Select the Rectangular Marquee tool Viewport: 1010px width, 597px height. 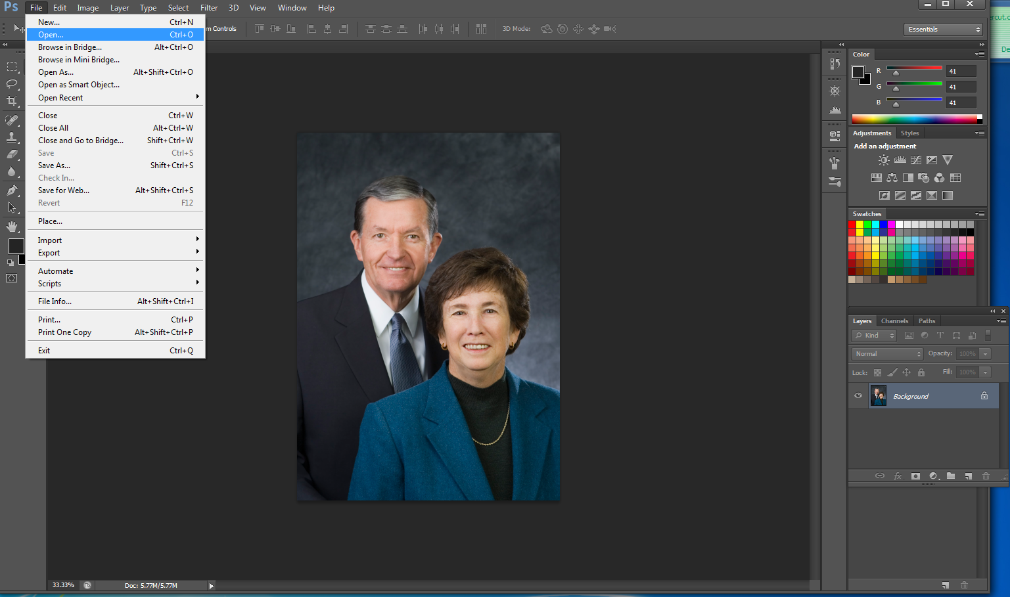click(12, 67)
